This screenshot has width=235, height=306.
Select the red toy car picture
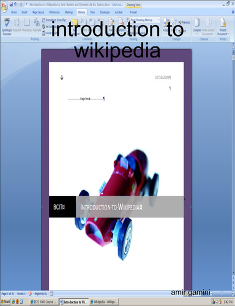click(x=117, y=205)
